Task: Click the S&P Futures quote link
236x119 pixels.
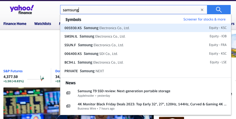Action: tap(13, 71)
